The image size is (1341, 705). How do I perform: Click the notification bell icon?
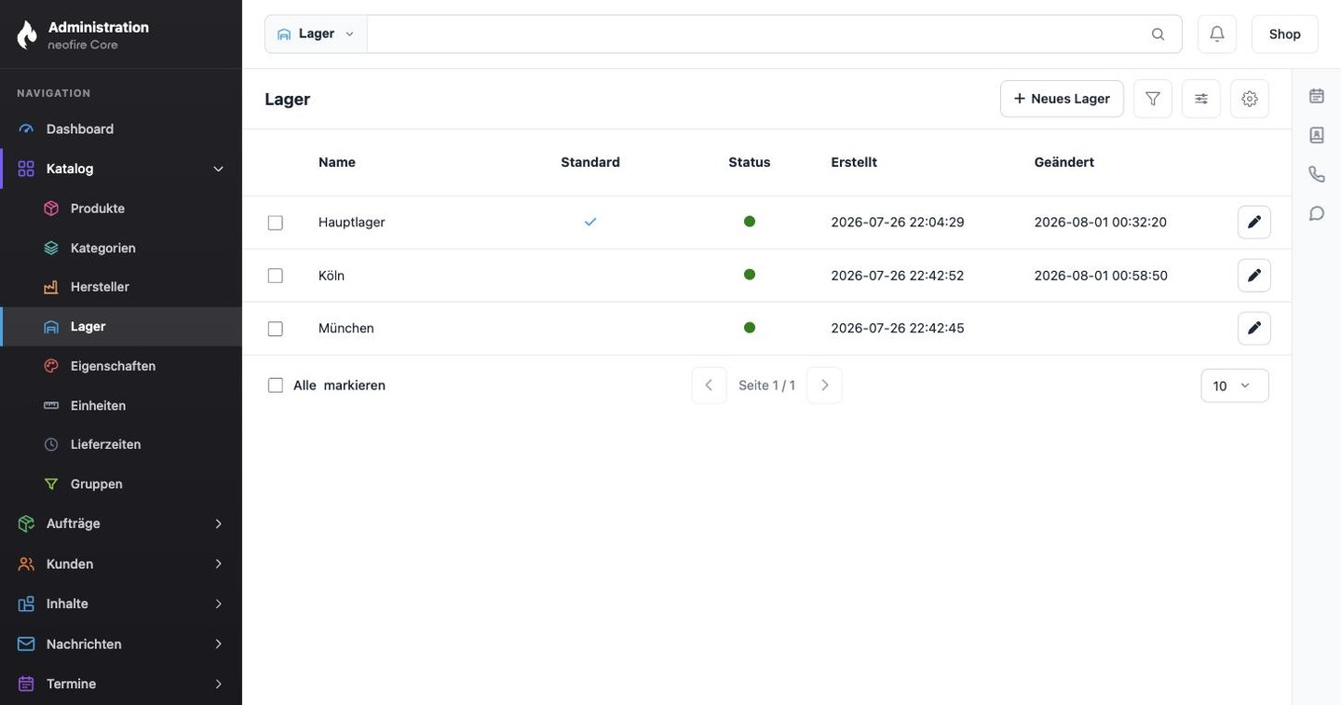pos(1217,34)
